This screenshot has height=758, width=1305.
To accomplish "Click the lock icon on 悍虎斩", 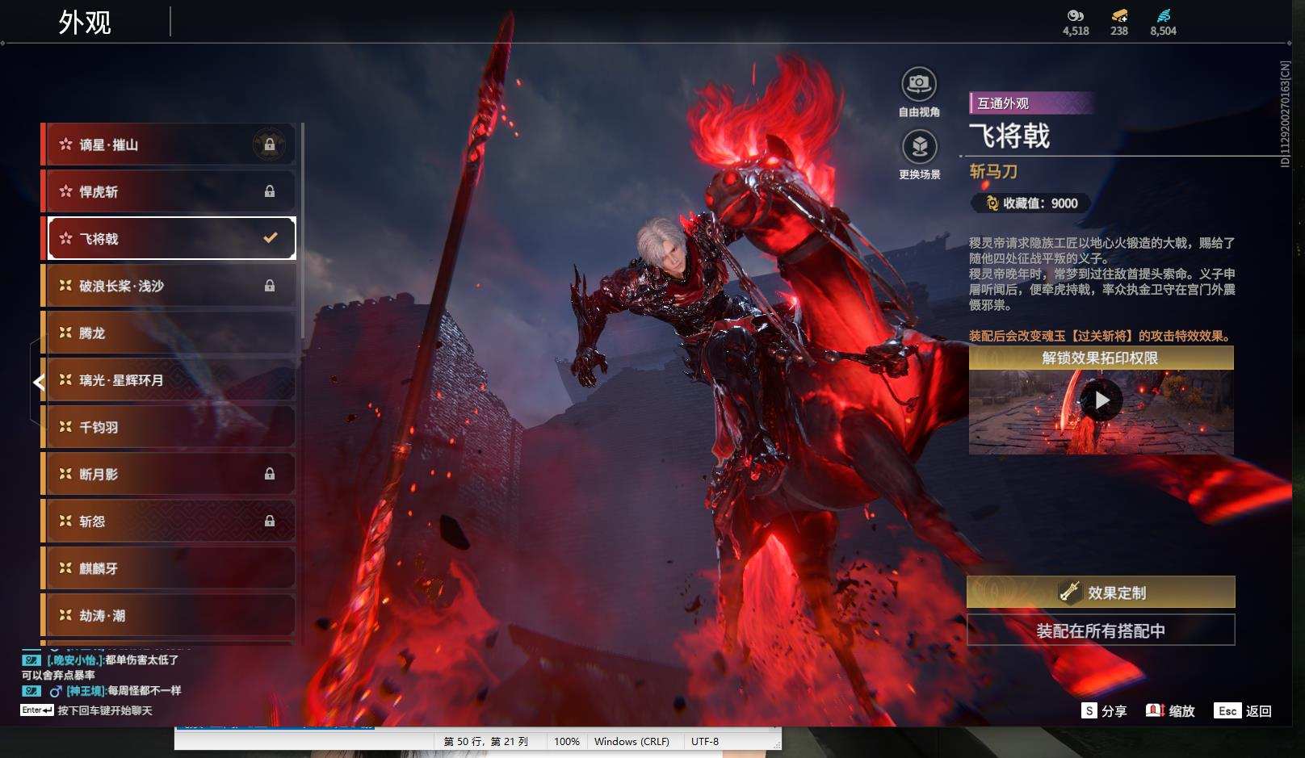I will click(270, 191).
